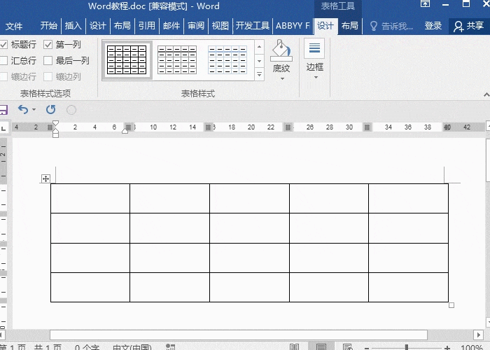490x350 pixels.
Task: Select the first table style thumbnail
Action: (x=127, y=59)
